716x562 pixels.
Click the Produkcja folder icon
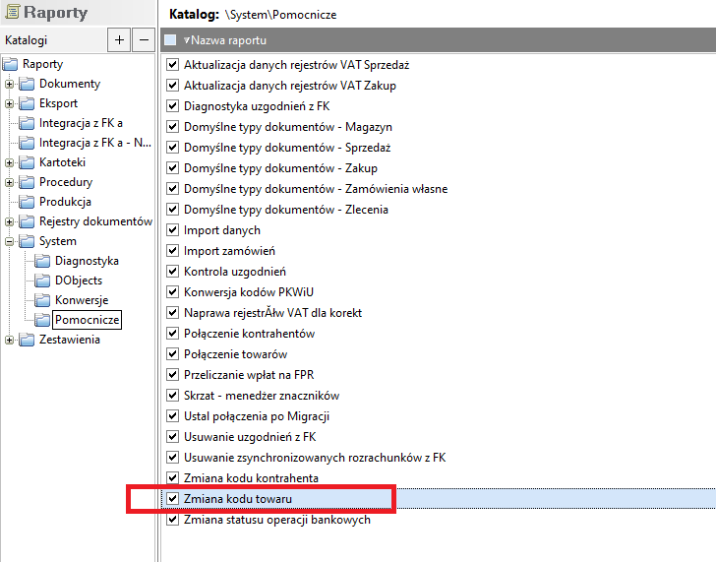(x=27, y=202)
